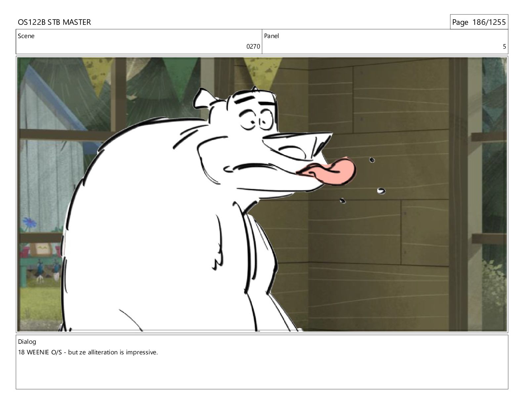
Task: Click the 'Page 186/1255' page indicator
Action: [479, 22]
